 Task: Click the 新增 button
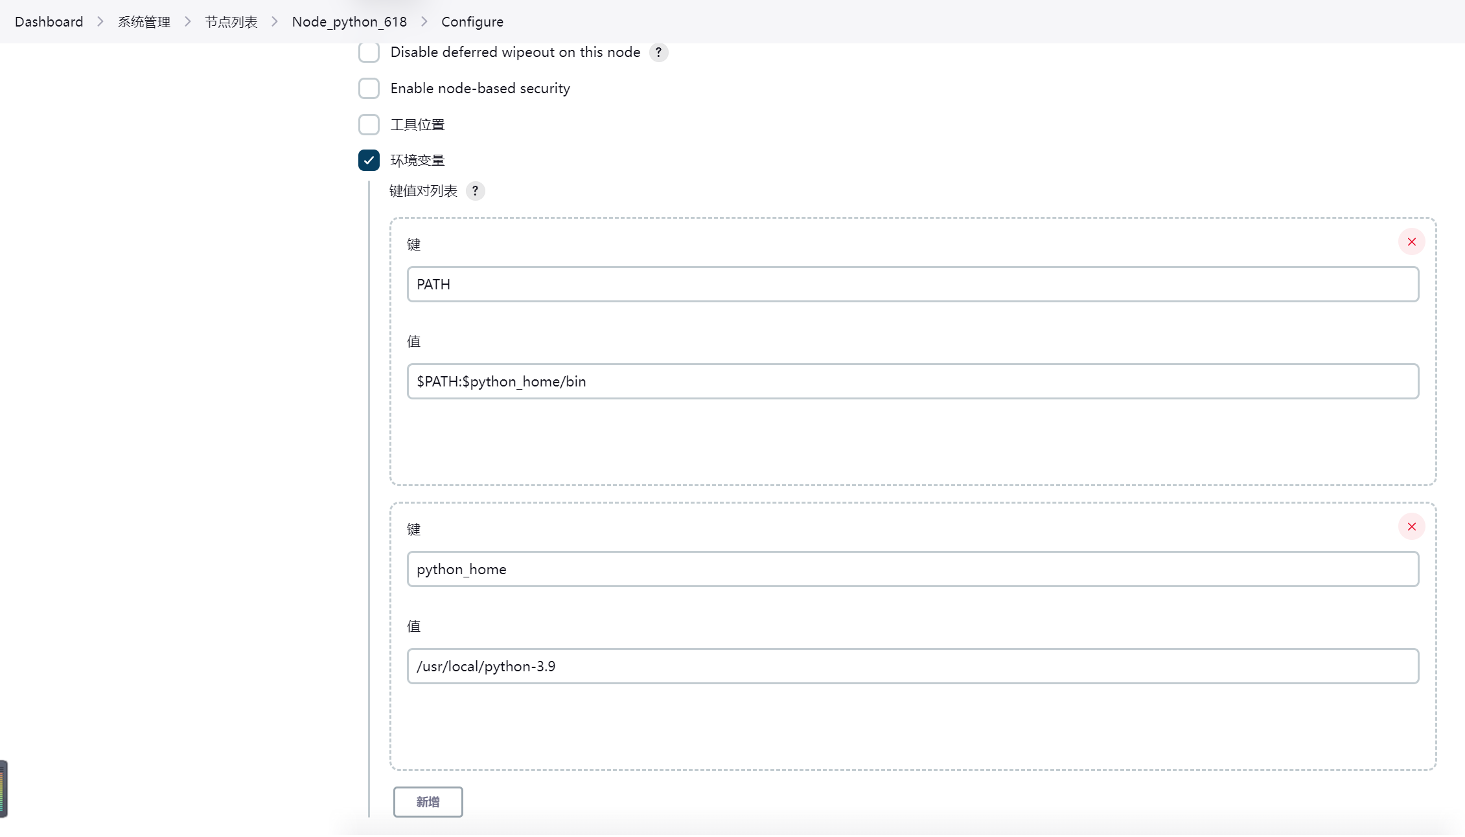[x=428, y=802]
